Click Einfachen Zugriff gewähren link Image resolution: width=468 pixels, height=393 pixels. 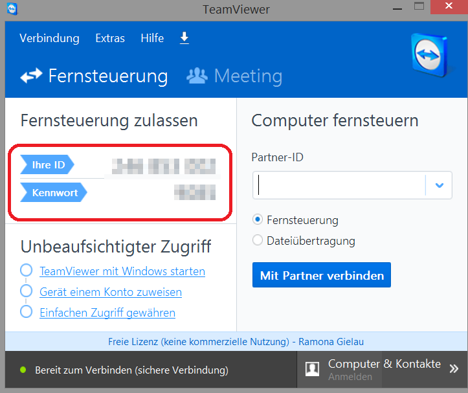click(107, 313)
